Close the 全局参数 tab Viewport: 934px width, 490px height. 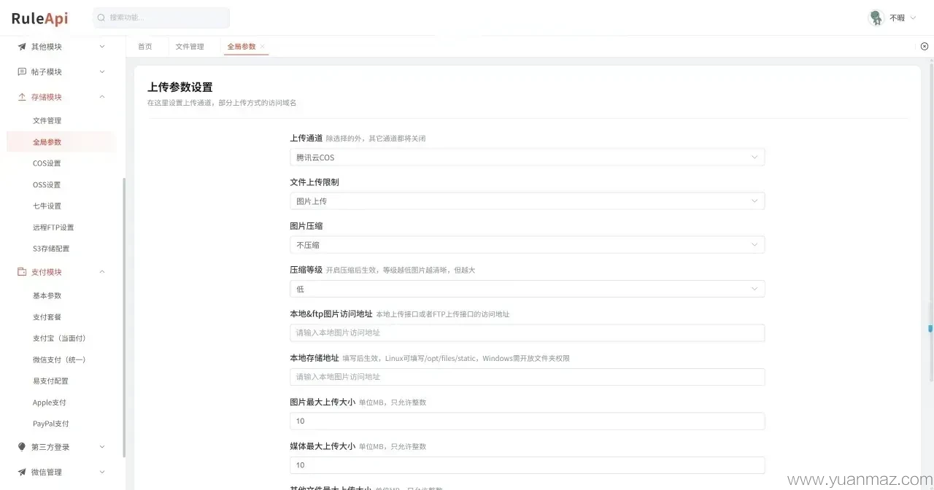point(263,47)
